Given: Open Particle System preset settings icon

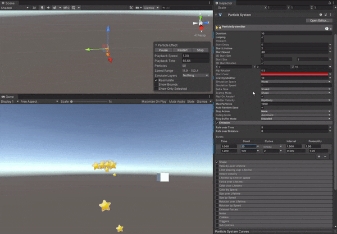Looking at the screenshot, I should tap(326, 15).
